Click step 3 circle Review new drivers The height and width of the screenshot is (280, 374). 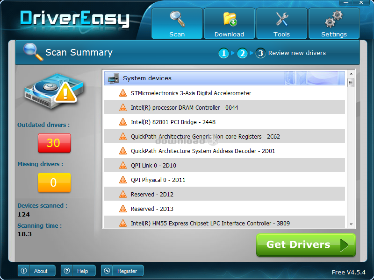[260, 53]
